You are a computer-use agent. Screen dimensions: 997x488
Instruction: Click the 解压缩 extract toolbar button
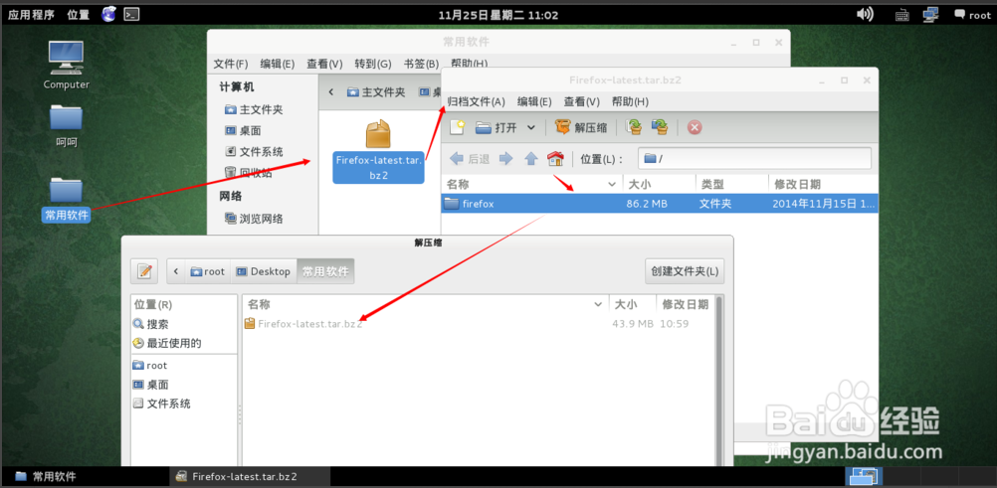coord(581,127)
